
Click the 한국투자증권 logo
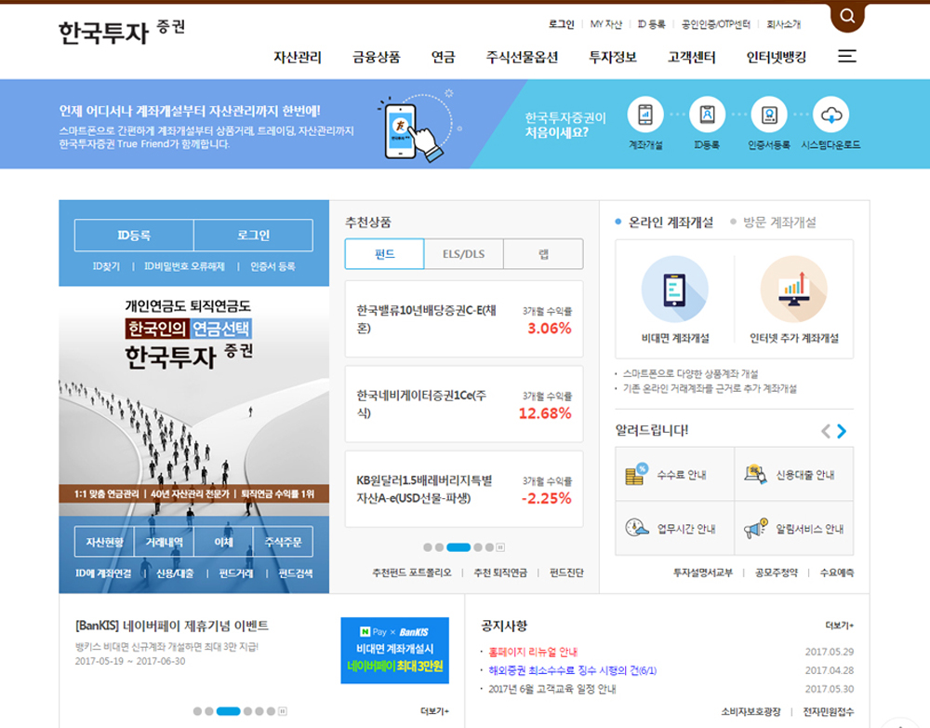click(x=122, y=32)
